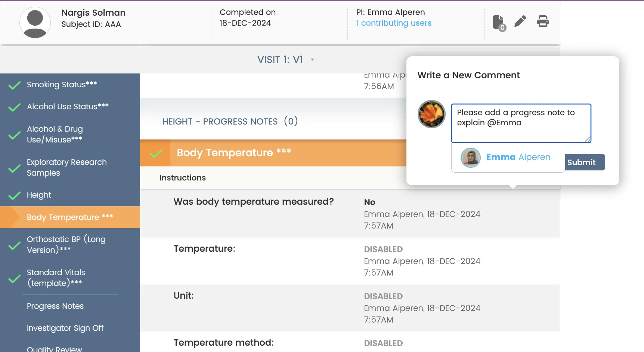Click the Nargis Solman subject name
The width and height of the screenshot is (644, 352).
(x=93, y=13)
